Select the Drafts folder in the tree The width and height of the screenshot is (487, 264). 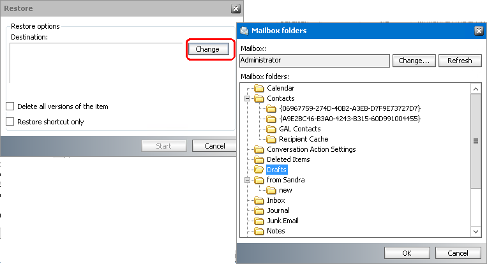tap(276, 170)
